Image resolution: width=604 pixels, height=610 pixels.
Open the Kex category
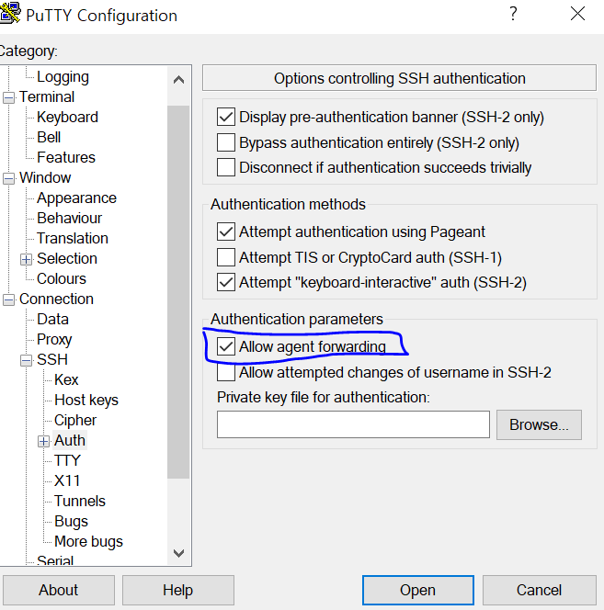pyautogui.click(x=66, y=380)
